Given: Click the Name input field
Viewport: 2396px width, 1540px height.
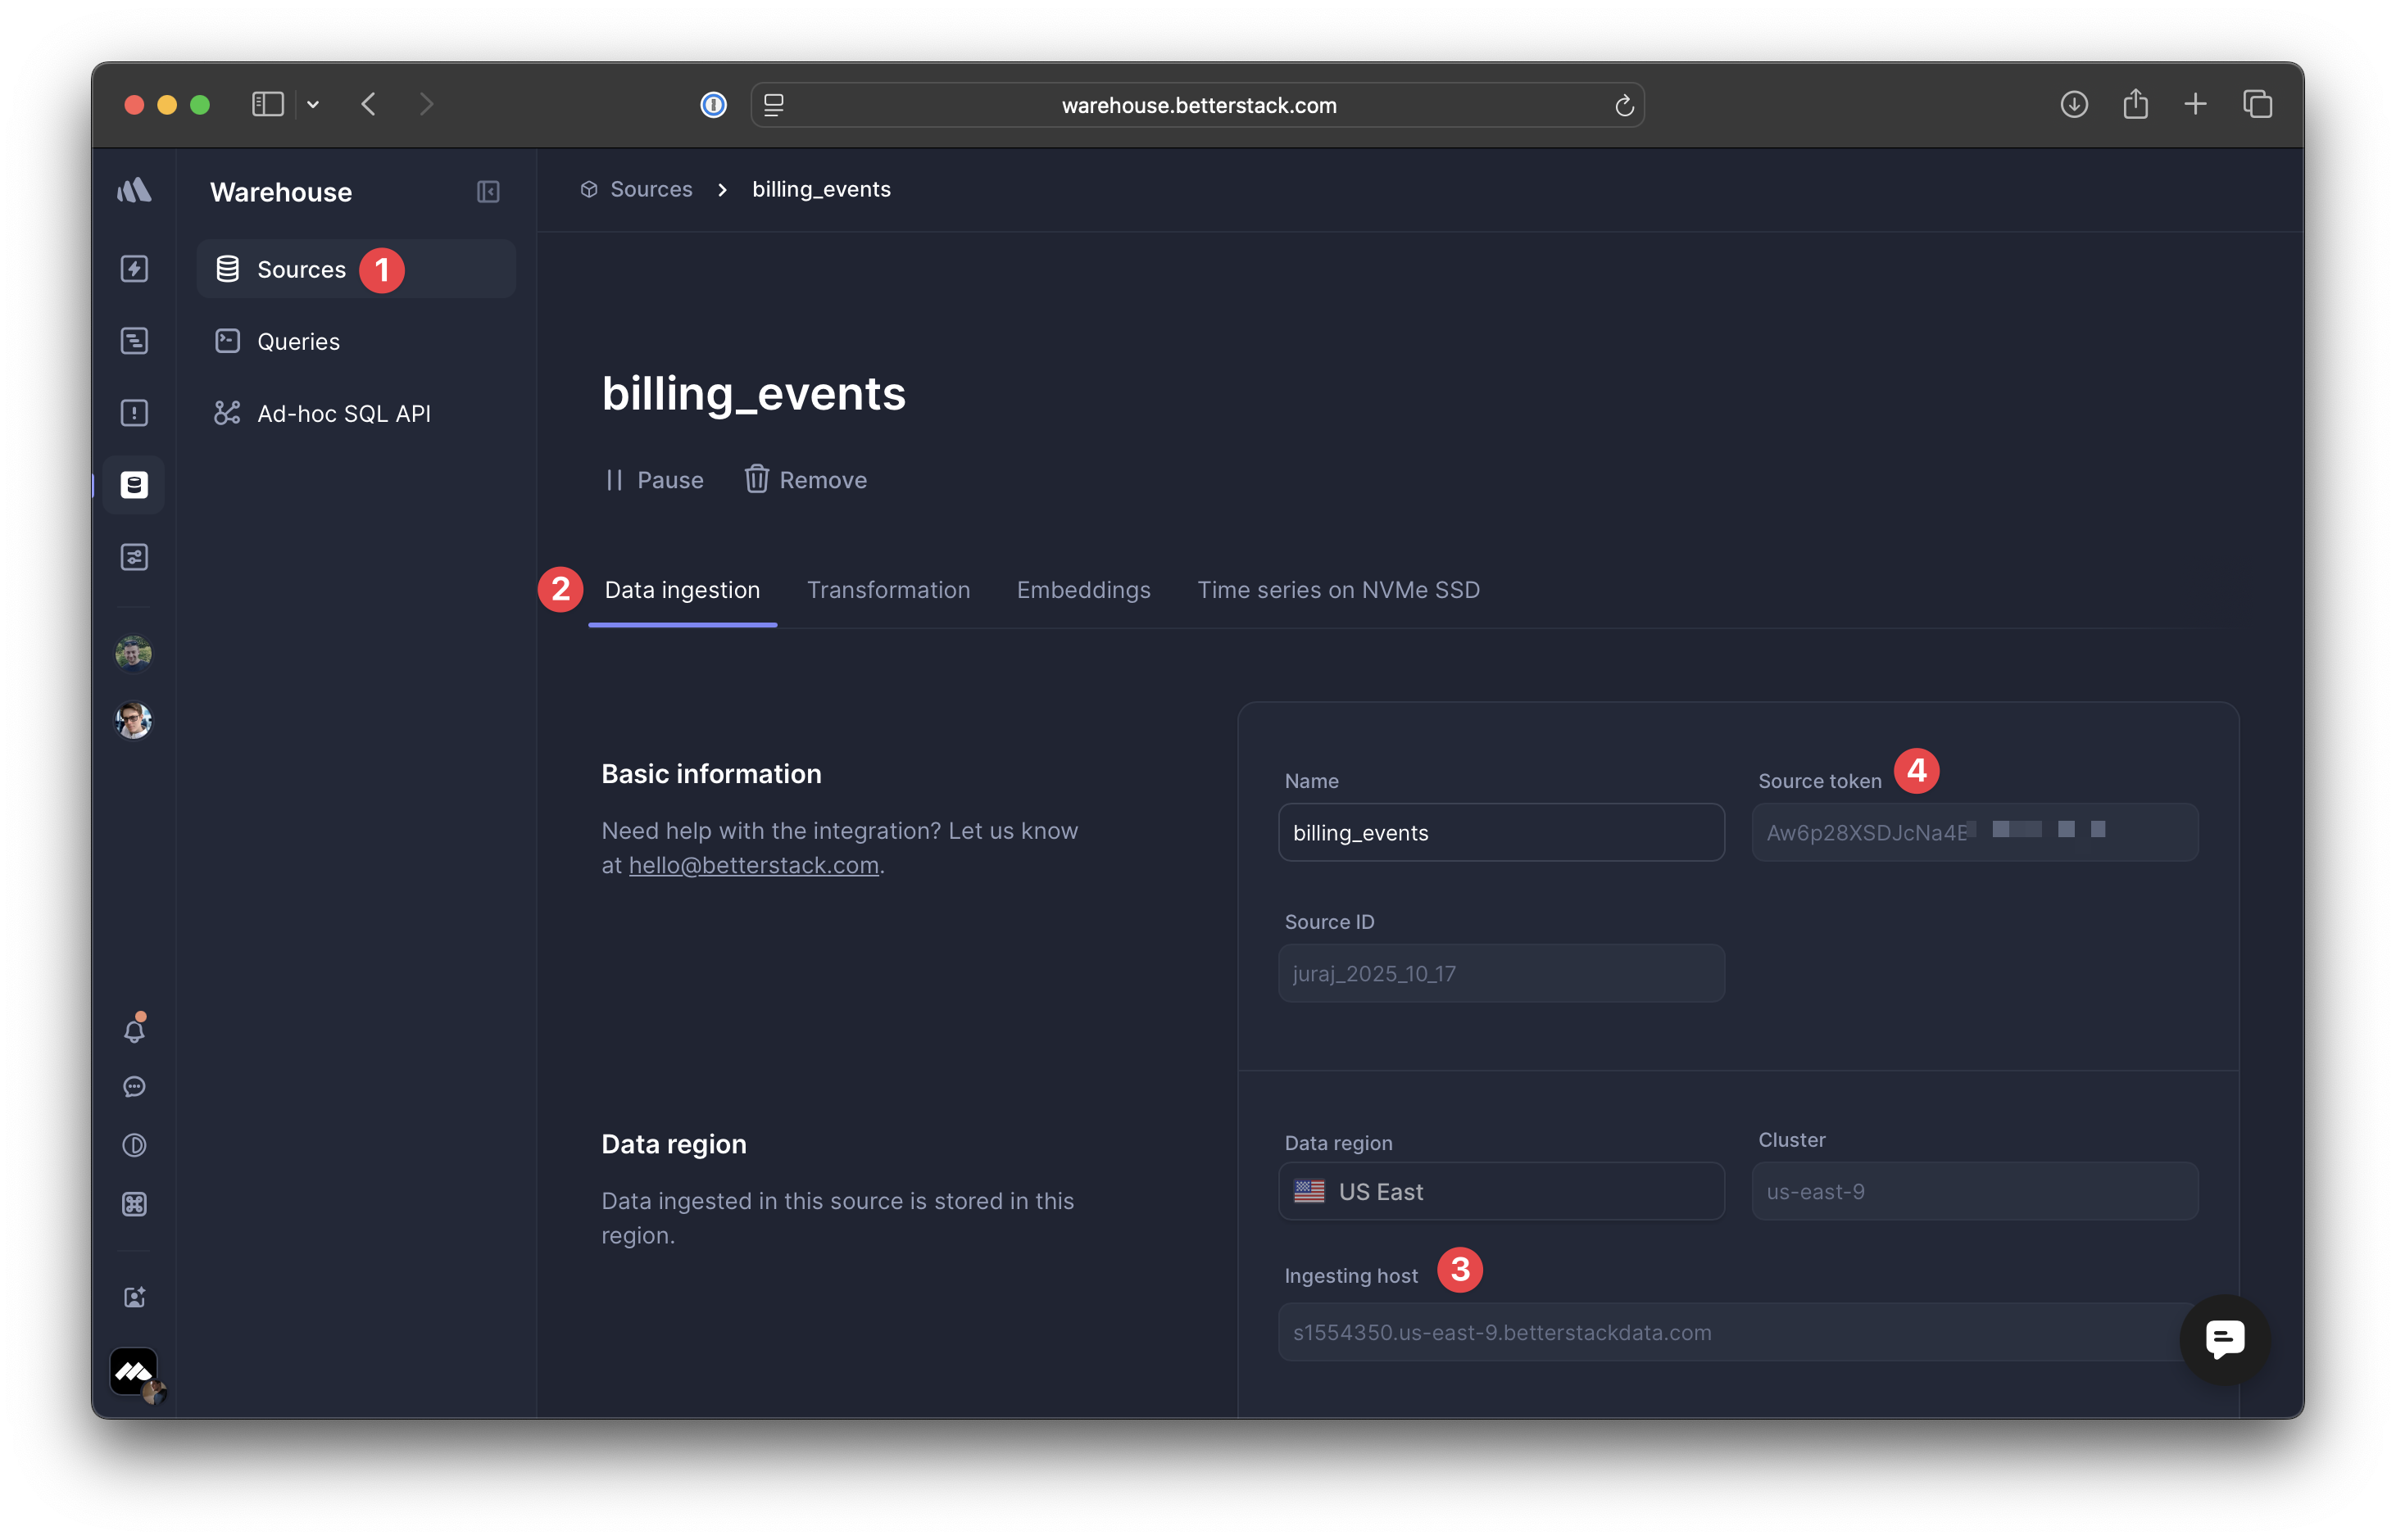Looking at the screenshot, I should click(1500, 832).
